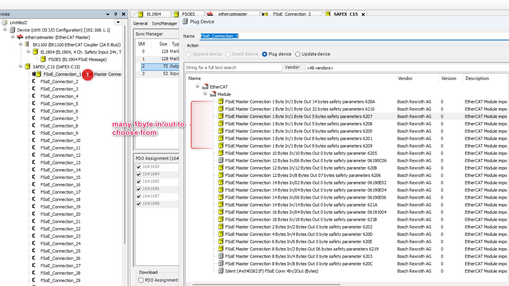Viewport: 509px width, 286px height.
Task: Enable the PDO Assignment download checkbox
Action: point(141,280)
